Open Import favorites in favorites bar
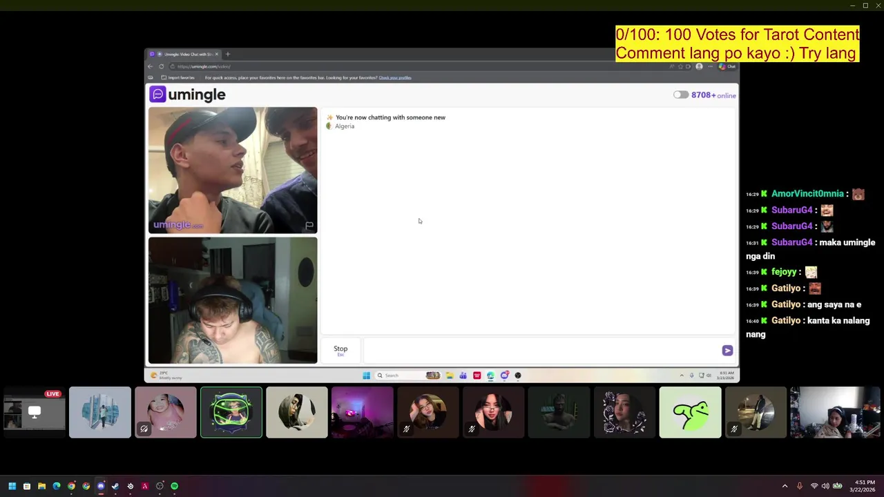 177,77
